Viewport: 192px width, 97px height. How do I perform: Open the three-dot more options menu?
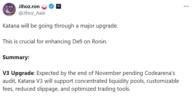pyautogui.click(x=186, y=6)
